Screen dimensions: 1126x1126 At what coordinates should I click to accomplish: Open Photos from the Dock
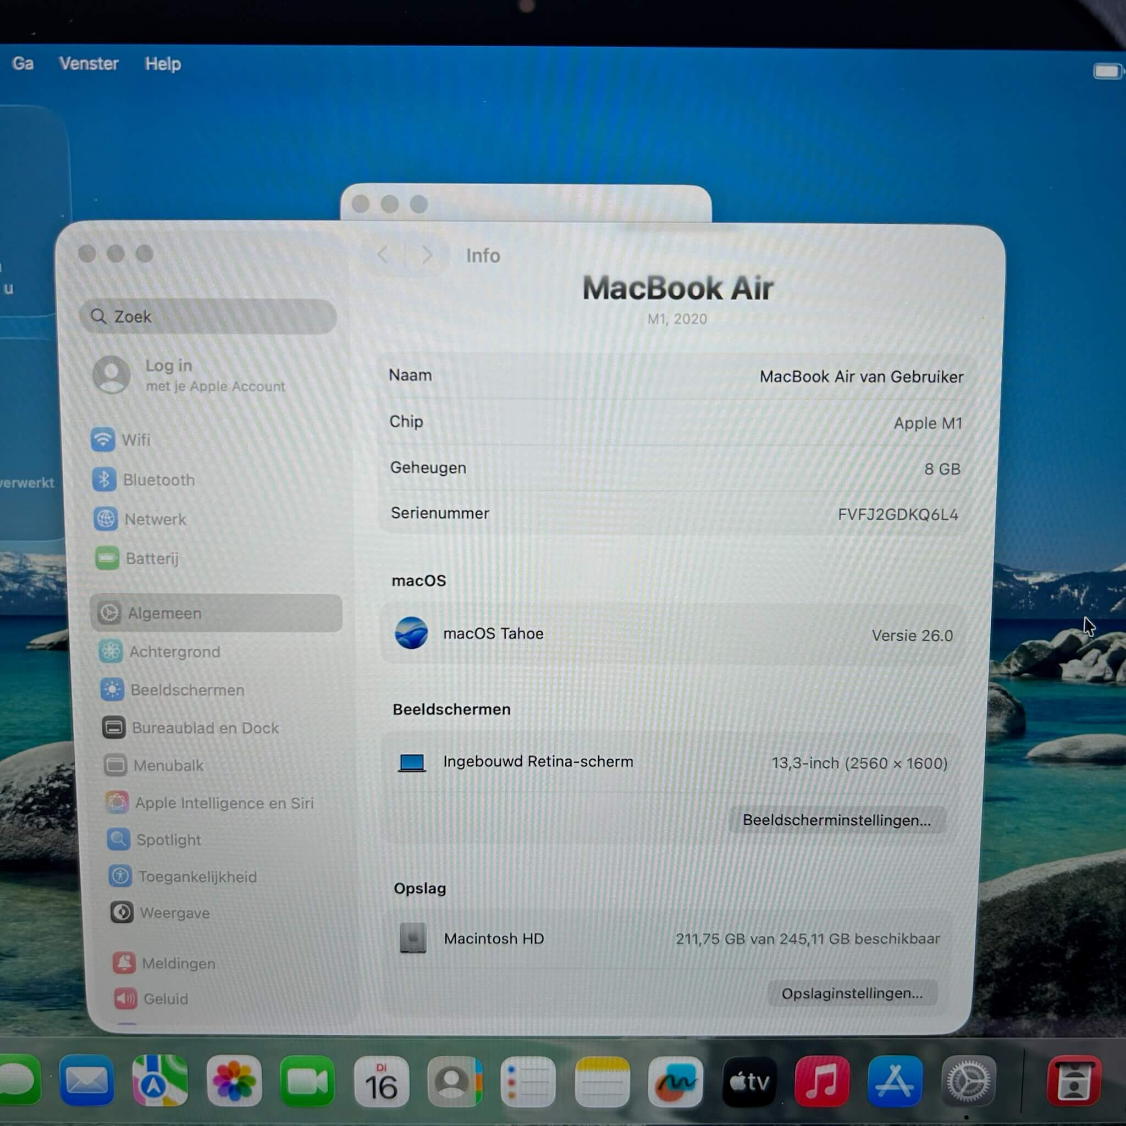[x=234, y=1080]
